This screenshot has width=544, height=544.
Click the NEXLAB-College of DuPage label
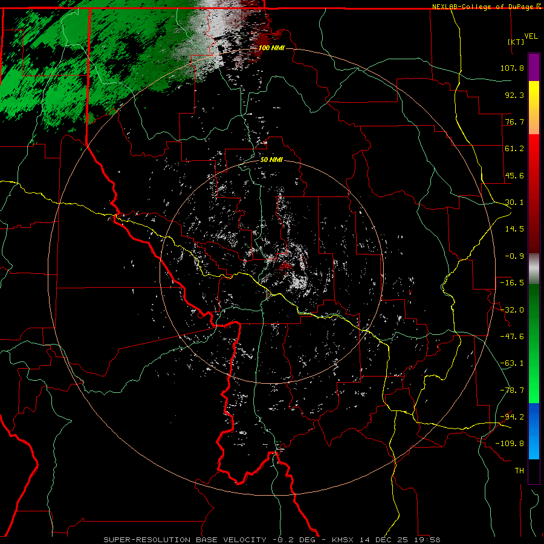(x=484, y=7)
